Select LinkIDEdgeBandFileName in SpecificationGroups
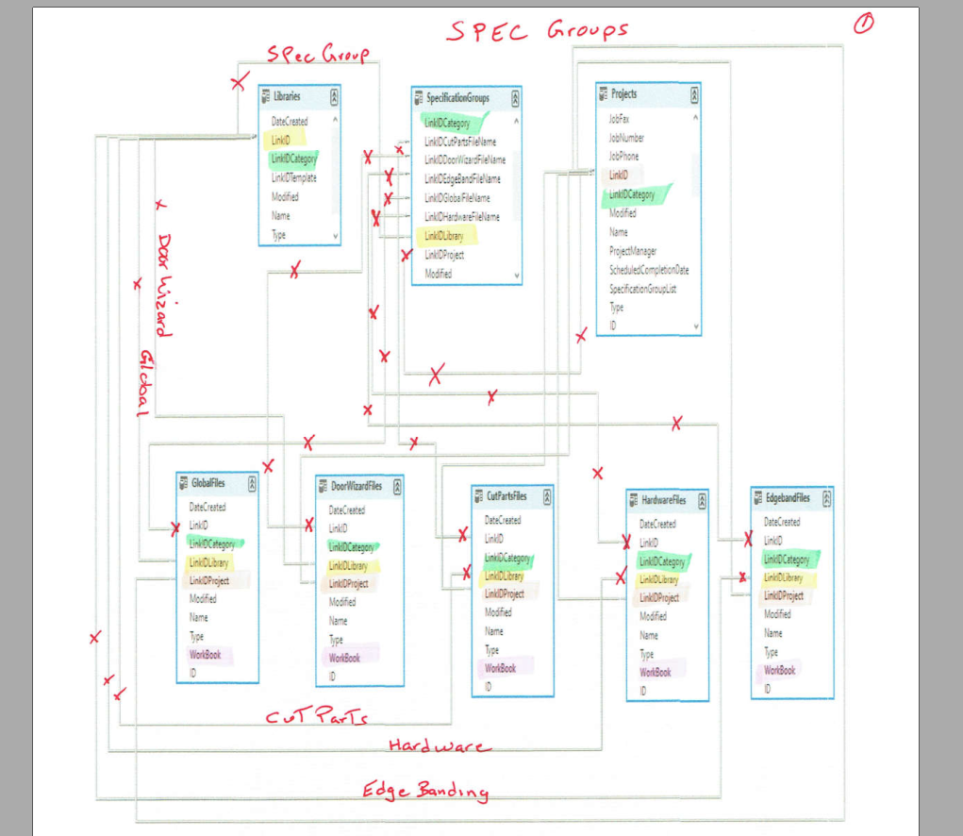Image resolution: width=963 pixels, height=836 pixels. click(462, 178)
